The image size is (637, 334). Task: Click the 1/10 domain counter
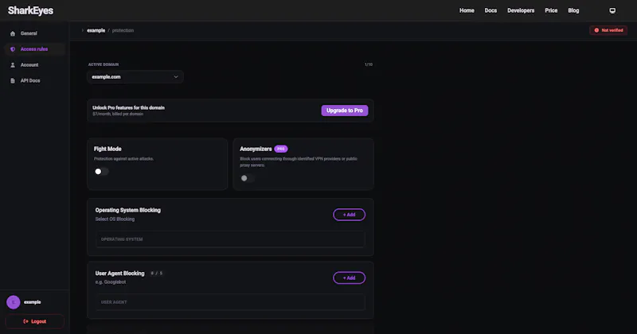pyautogui.click(x=369, y=64)
